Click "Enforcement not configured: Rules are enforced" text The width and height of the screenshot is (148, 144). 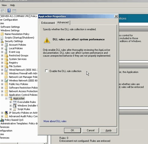[x=85, y=141]
